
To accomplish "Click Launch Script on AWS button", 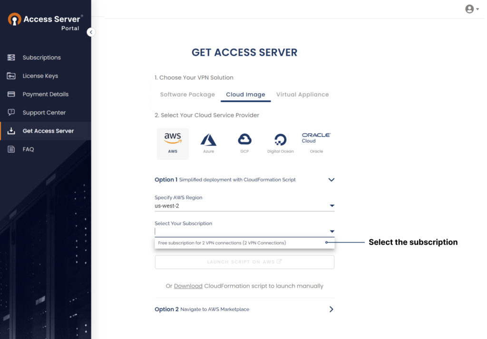I will pyautogui.click(x=244, y=262).
